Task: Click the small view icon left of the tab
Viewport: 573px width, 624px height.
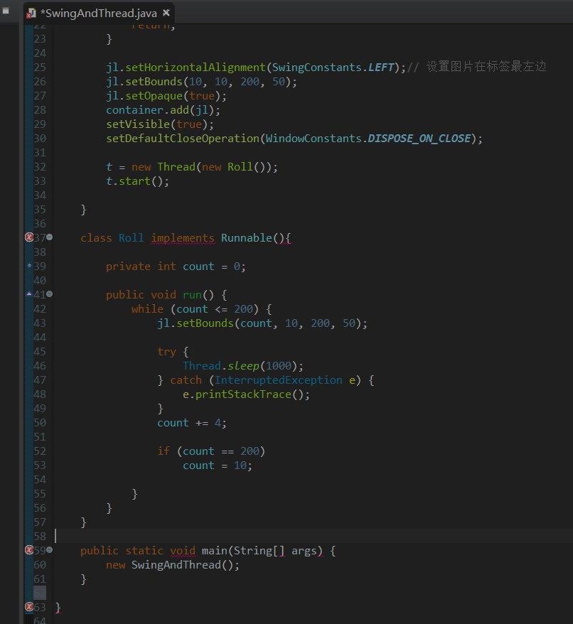Action: [6, 11]
